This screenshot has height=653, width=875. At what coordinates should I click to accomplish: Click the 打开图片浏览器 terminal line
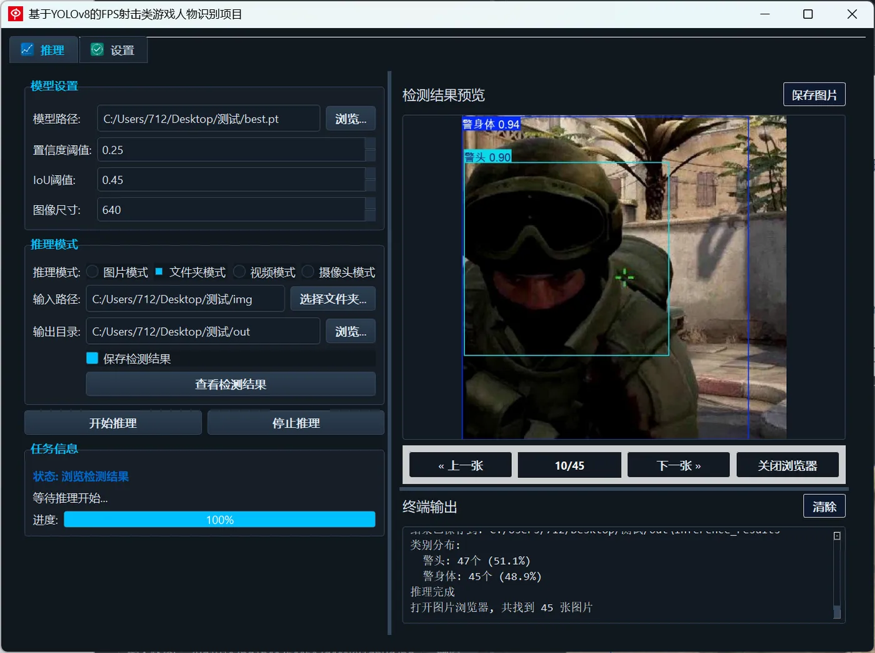pos(501,607)
